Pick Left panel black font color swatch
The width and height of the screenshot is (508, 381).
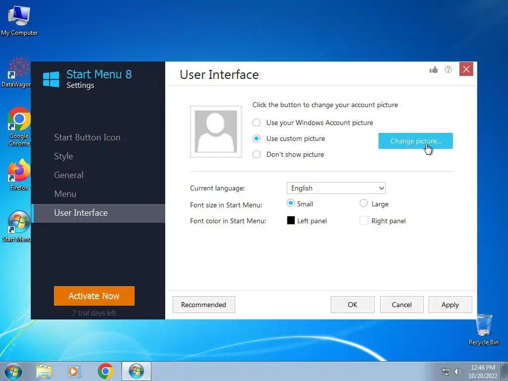click(x=291, y=221)
